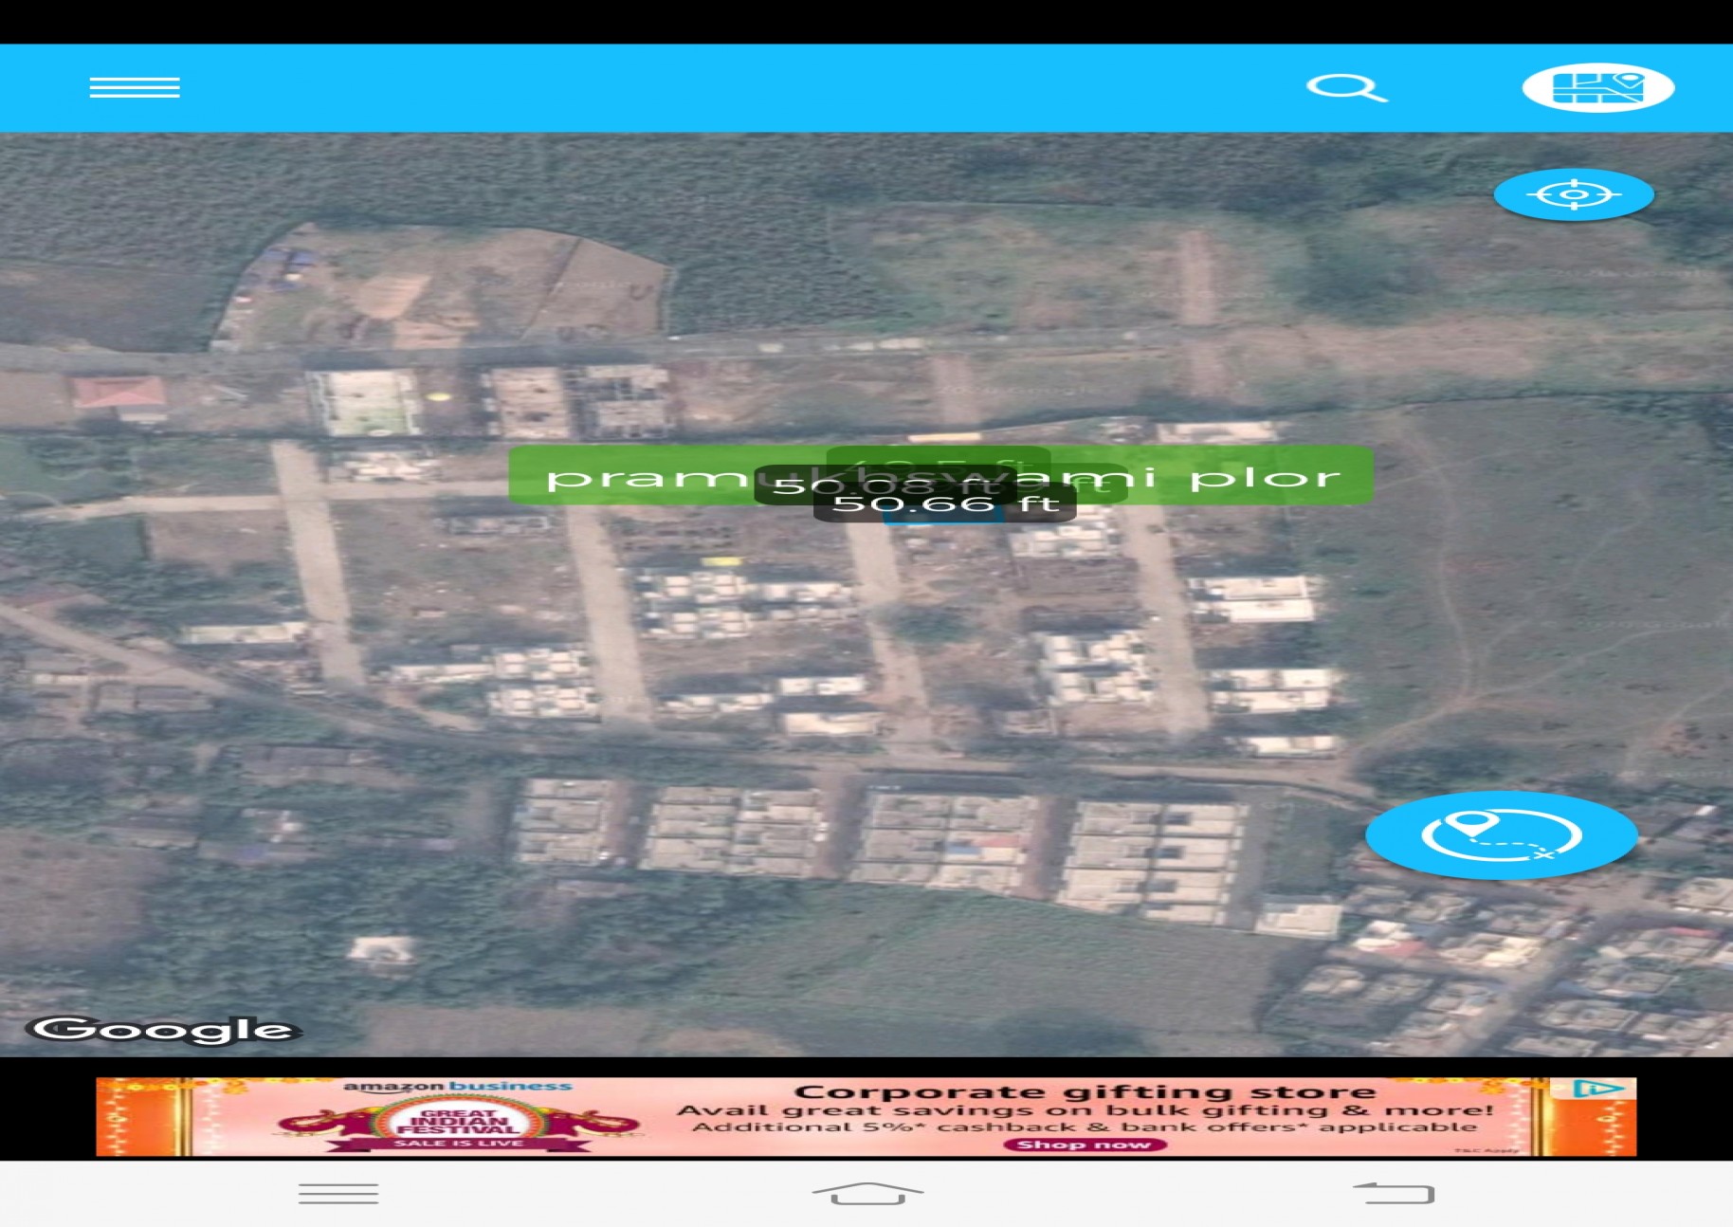Tap the Great Indian Festival badge
Viewport: 1733px width, 1227px height.
(459, 1124)
